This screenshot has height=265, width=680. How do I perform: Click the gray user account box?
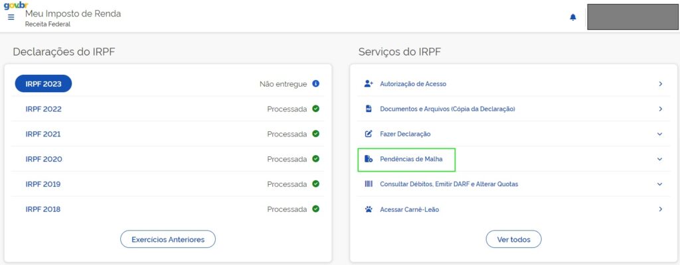pyautogui.click(x=633, y=17)
